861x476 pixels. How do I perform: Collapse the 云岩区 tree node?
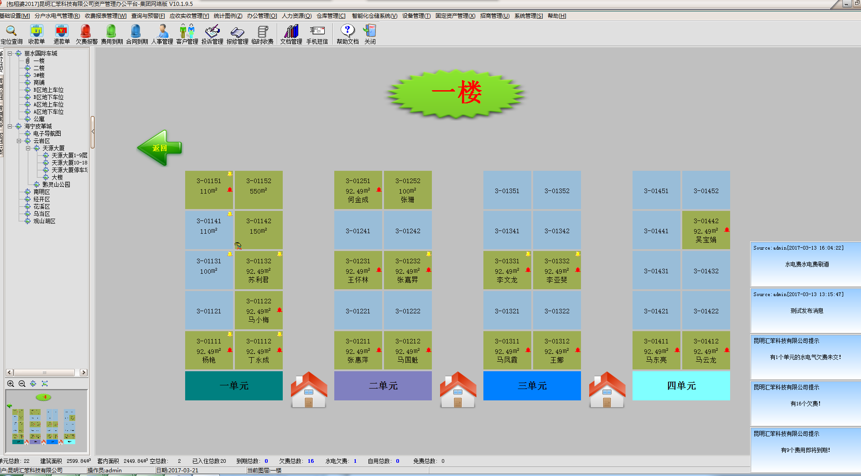[19, 141]
